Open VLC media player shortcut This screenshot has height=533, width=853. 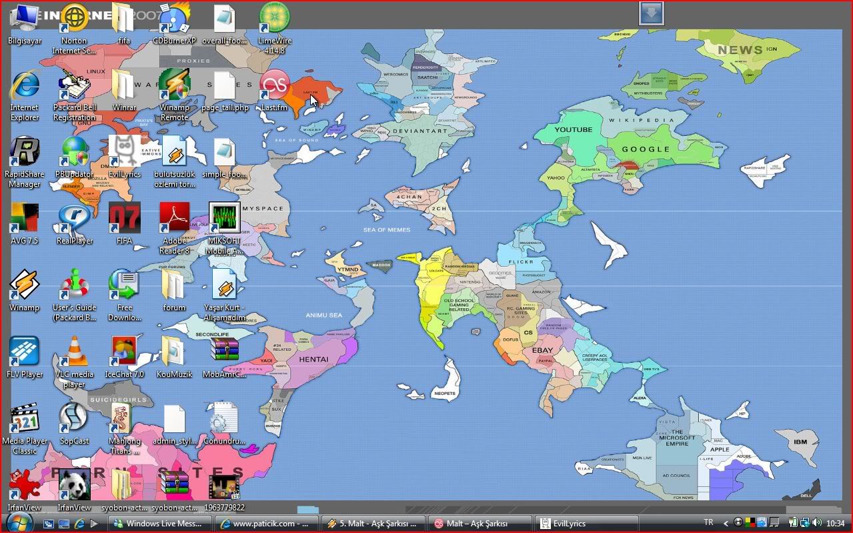coord(74,362)
